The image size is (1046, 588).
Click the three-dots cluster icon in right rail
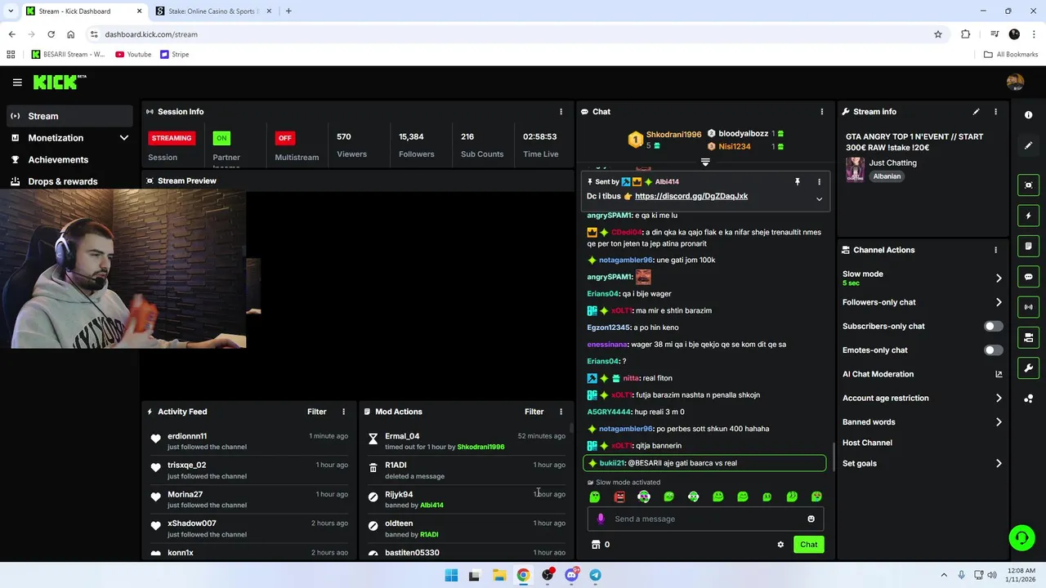point(1028,399)
